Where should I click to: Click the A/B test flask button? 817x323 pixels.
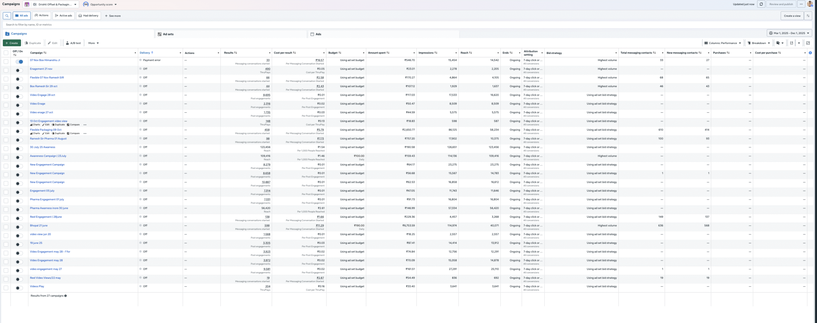pyautogui.click(x=73, y=43)
